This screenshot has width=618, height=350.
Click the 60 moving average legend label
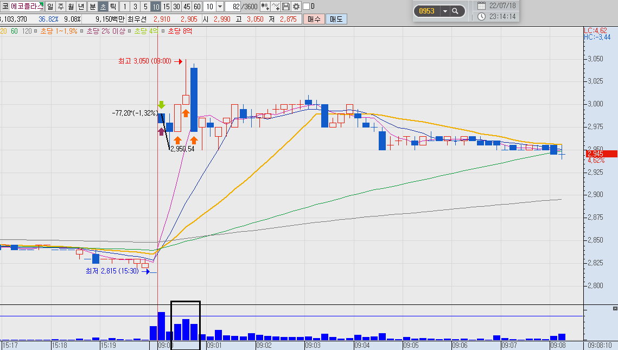point(14,31)
